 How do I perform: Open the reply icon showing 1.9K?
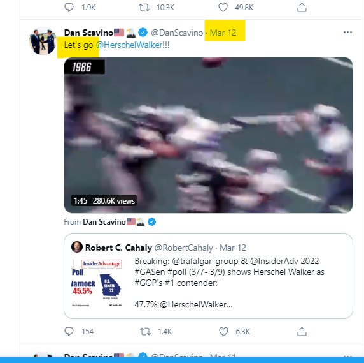(69, 7)
